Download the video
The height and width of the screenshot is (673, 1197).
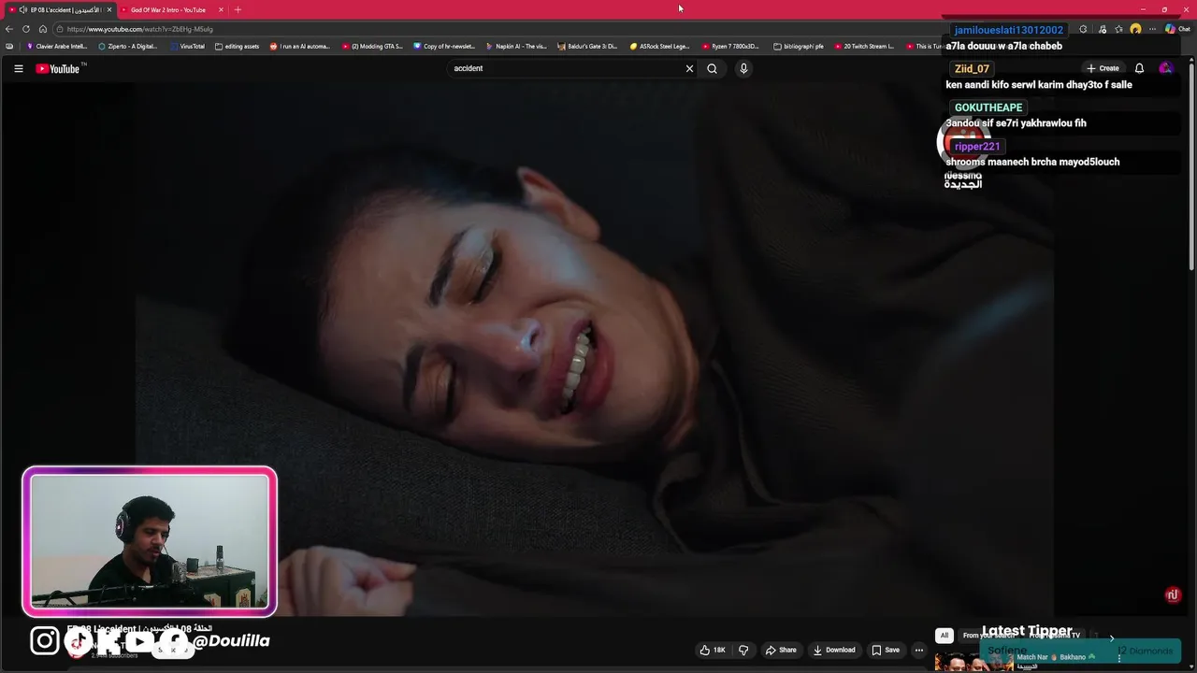tap(834, 650)
